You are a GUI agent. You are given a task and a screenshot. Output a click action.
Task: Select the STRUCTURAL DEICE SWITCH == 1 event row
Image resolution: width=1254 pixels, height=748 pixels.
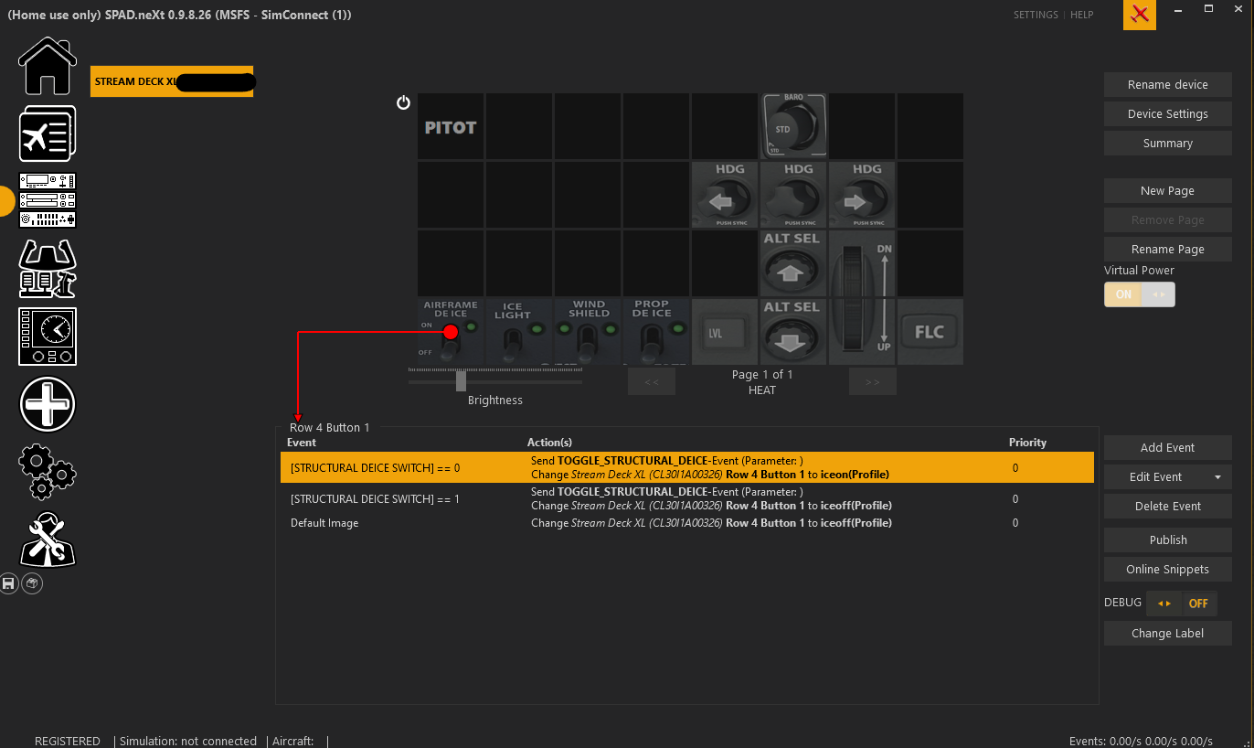(x=687, y=499)
